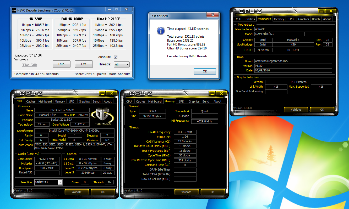Switch to Mainboard tab in CPU window
This screenshot has width=349, height=209.
click(45, 101)
